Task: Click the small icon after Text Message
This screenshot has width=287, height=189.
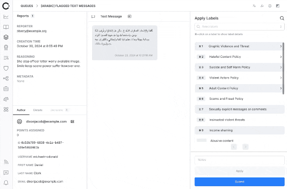Action: pyautogui.click(x=130, y=17)
